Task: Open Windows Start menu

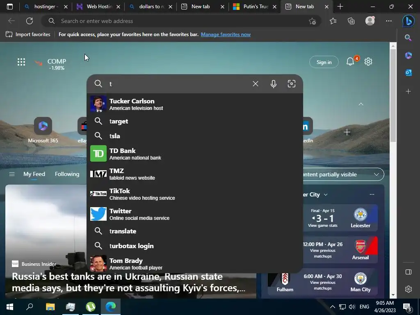Action: 10,307
